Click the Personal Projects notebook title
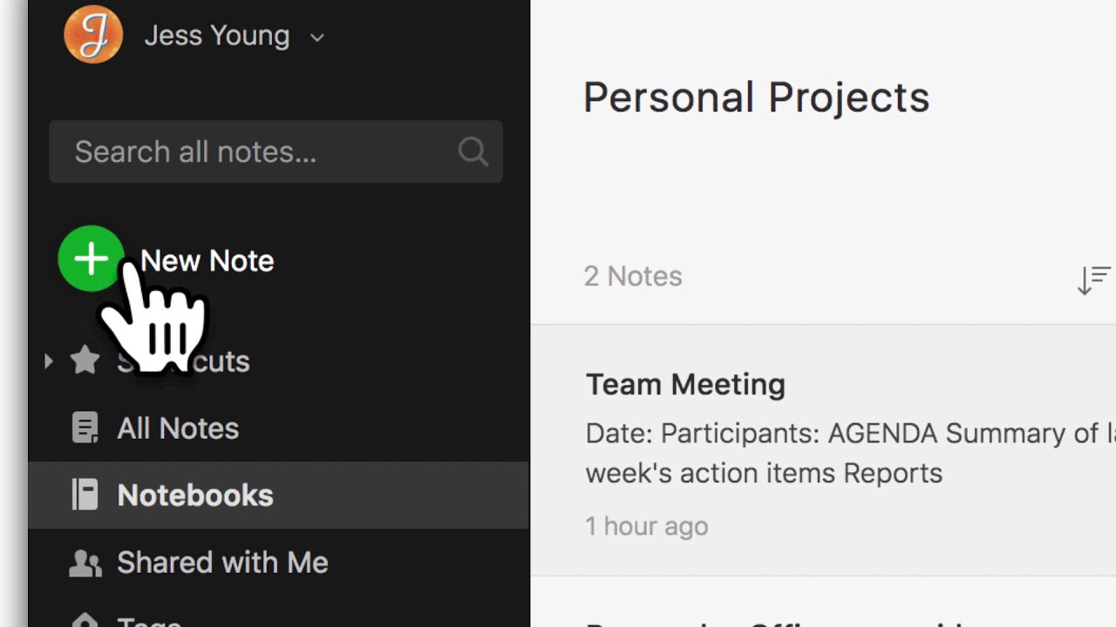Screen dimensions: 1116x627 coord(756,97)
